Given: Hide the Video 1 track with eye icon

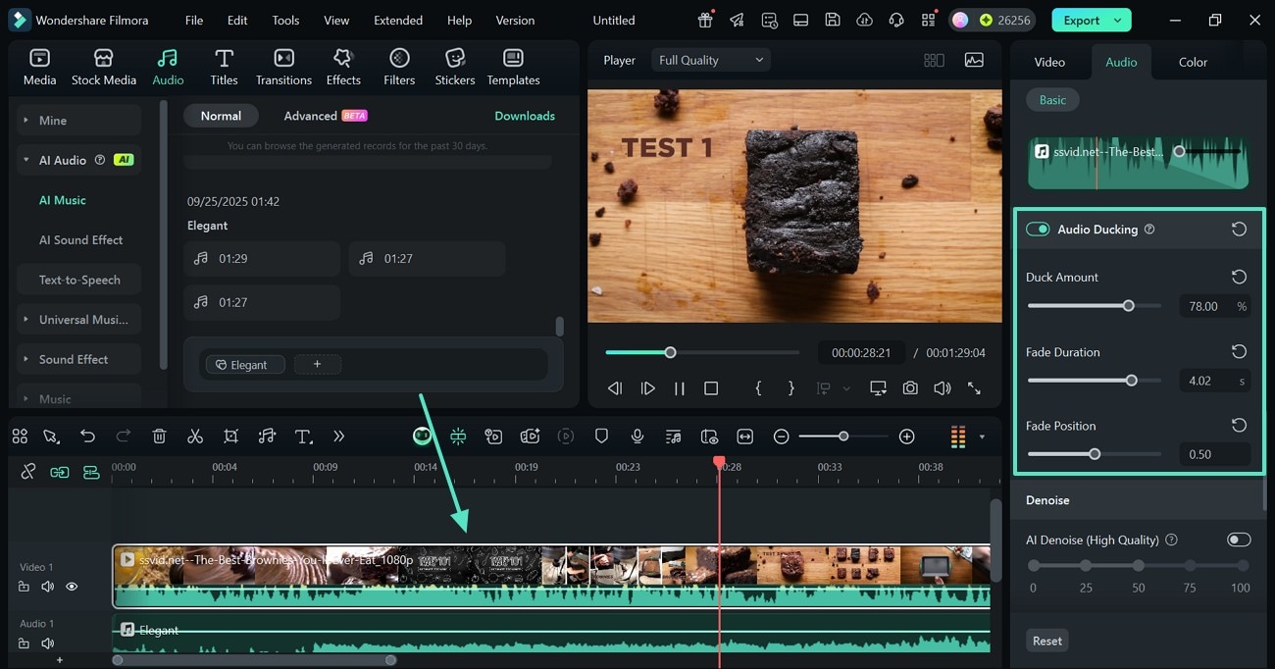Looking at the screenshot, I should 72,587.
